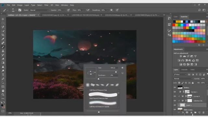Select the Horizontal Type tool
This screenshot has height=117, width=208.
[3, 75]
